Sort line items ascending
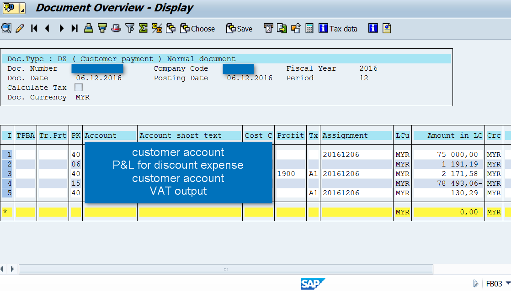This screenshot has width=511, height=291. [x=88, y=28]
